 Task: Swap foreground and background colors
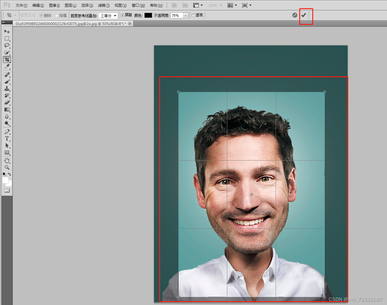click(10, 174)
